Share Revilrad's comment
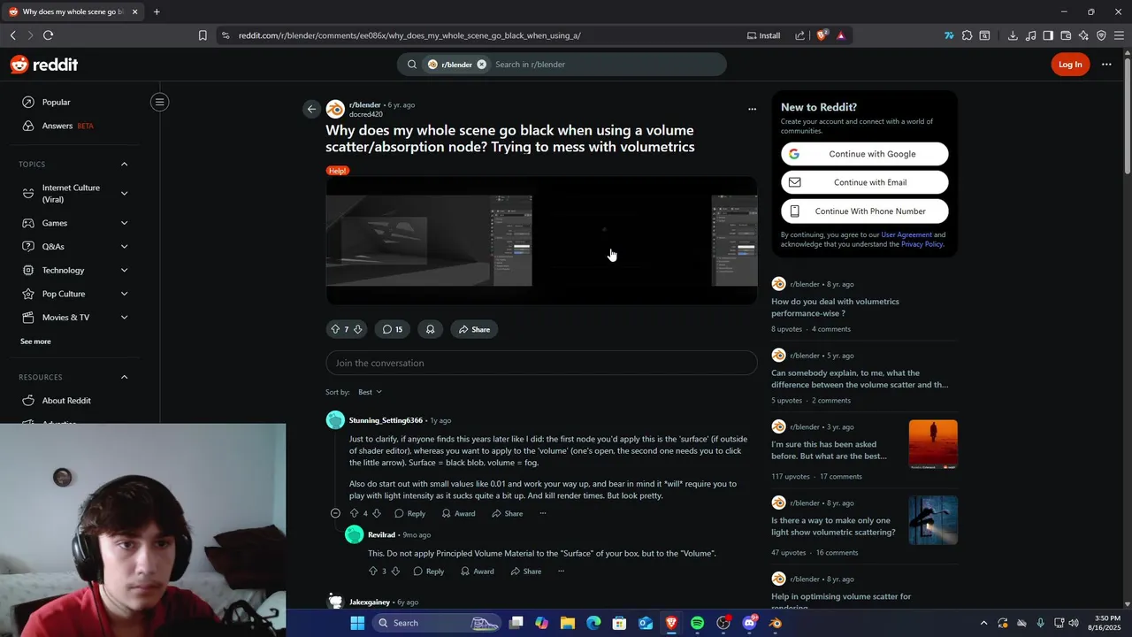The width and height of the screenshot is (1132, 637). coord(525,572)
